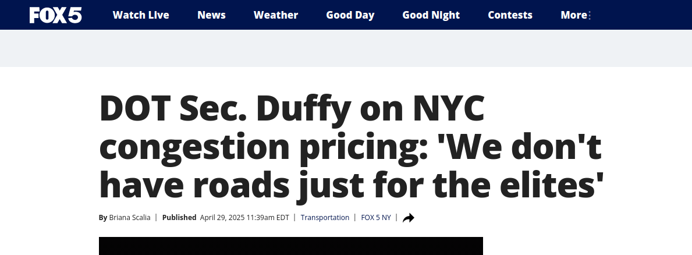Click author name Briana Scalia
This screenshot has width=692, height=255.
[x=130, y=218]
